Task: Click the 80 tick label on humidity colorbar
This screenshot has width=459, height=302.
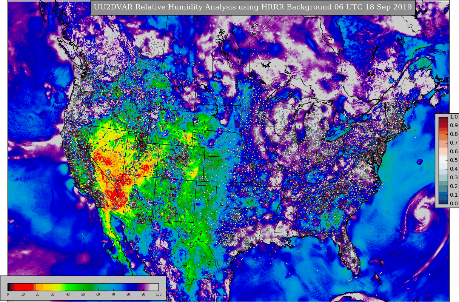Action: tap(128, 294)
